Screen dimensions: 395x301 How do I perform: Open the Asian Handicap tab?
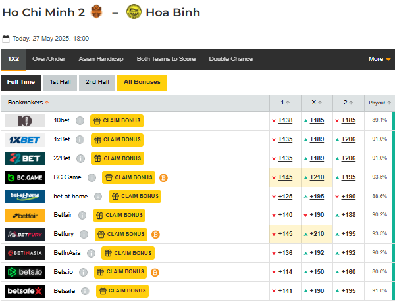pyautogui.click(x=101, y=59)
